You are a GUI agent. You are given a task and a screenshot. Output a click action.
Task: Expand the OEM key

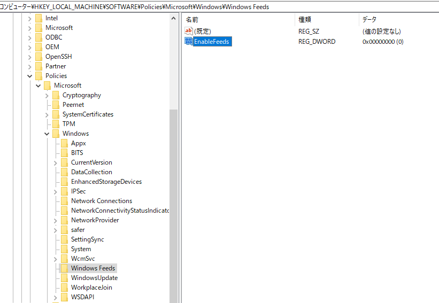(30, 48)
